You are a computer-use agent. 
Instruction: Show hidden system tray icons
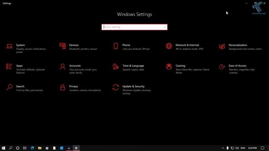[x=223, y=148]
